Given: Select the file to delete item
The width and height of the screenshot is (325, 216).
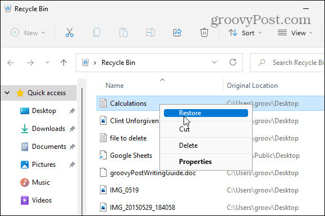Looking at the screenshot, I should pos(128,138).
